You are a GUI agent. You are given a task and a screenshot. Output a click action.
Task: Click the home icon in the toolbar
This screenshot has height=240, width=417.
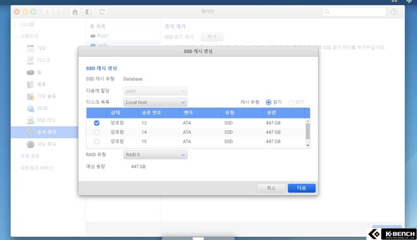coord(75,12)
